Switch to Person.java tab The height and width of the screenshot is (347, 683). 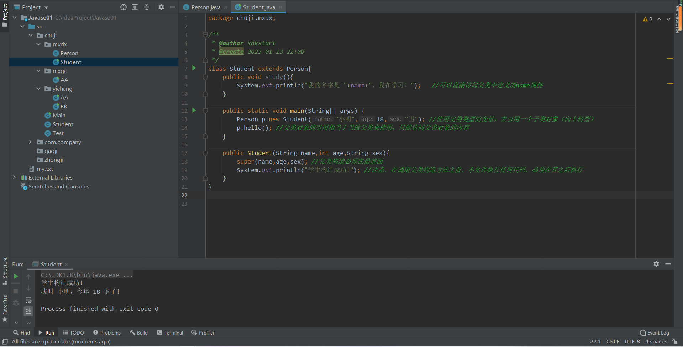206,7
